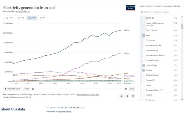The height and width of the screenshot is (116, 184).
Task: Enter full-screen with the expand icon
Action: tap(133, 96)
